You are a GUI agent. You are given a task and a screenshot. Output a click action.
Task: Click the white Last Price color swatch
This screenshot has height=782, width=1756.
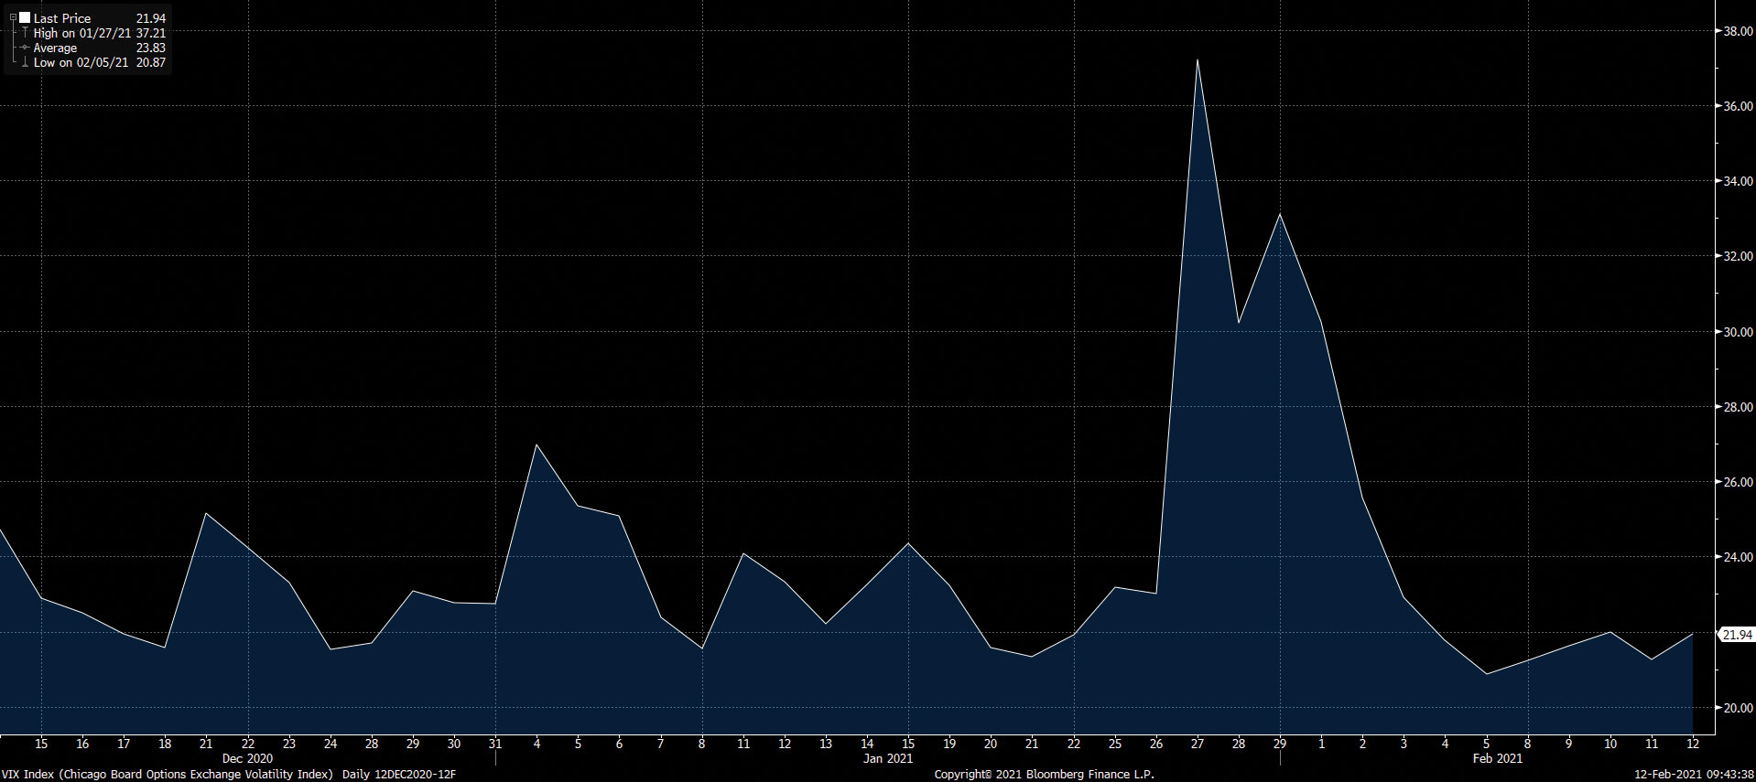(x=25, y=17)
